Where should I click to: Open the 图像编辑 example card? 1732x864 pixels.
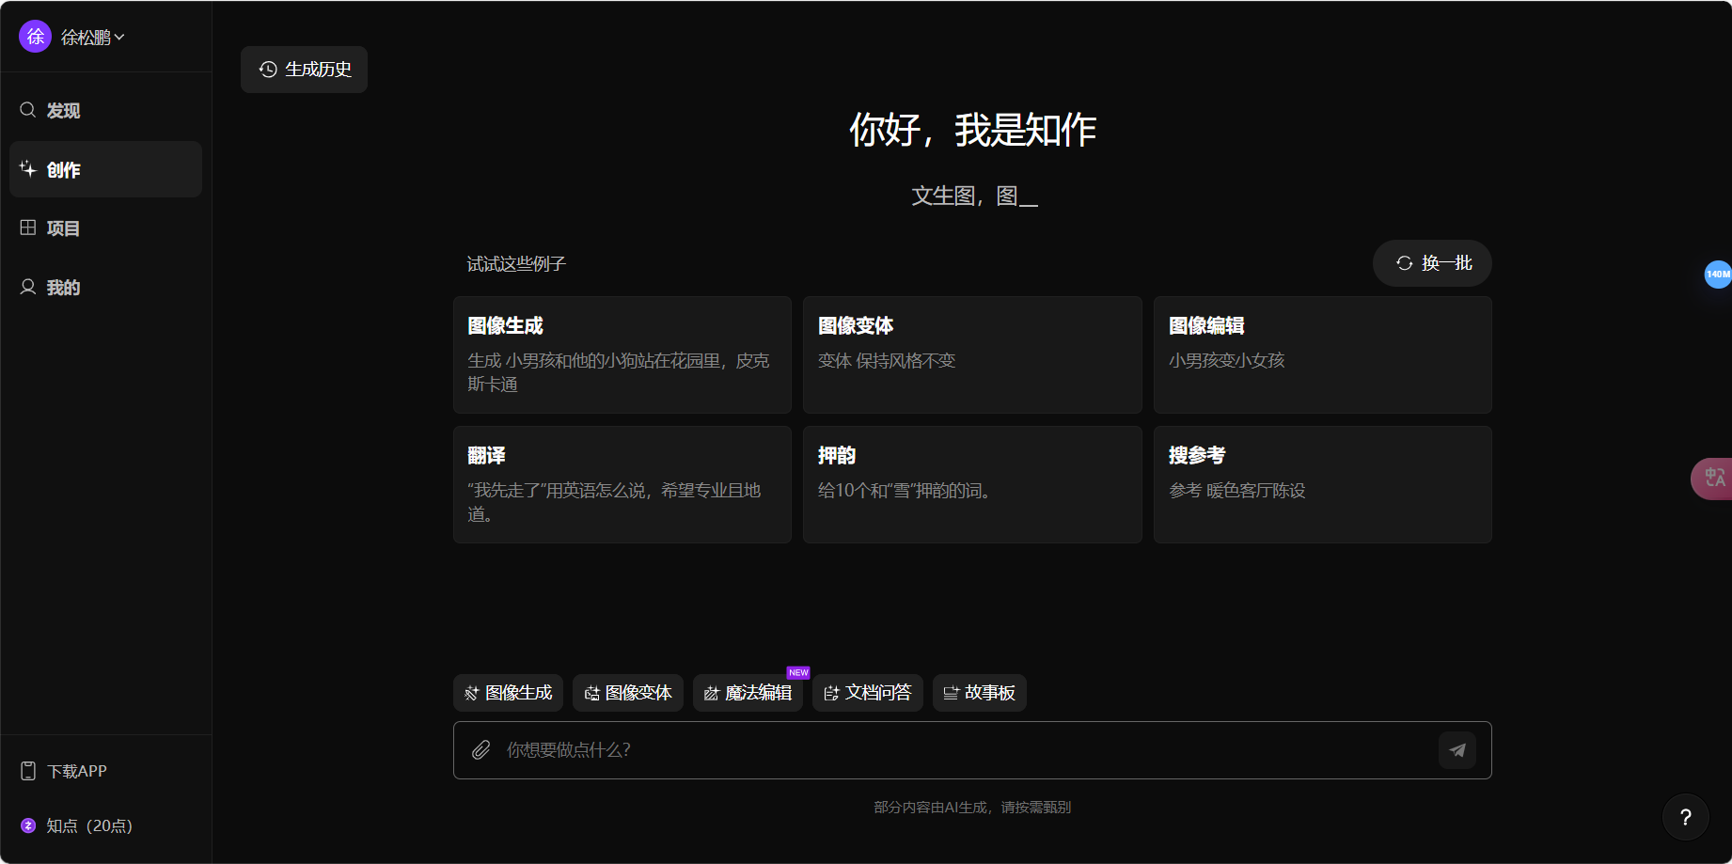(x=1321, y=356)
